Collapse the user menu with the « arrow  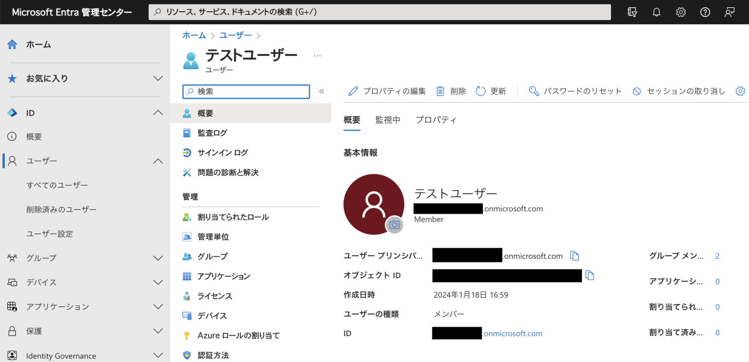click(x=321, y=91)
